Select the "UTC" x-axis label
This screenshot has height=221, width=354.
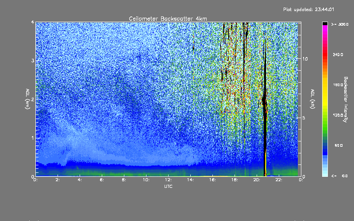pos(168,186)
